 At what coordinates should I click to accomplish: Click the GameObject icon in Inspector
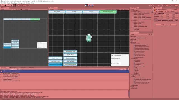155,10
